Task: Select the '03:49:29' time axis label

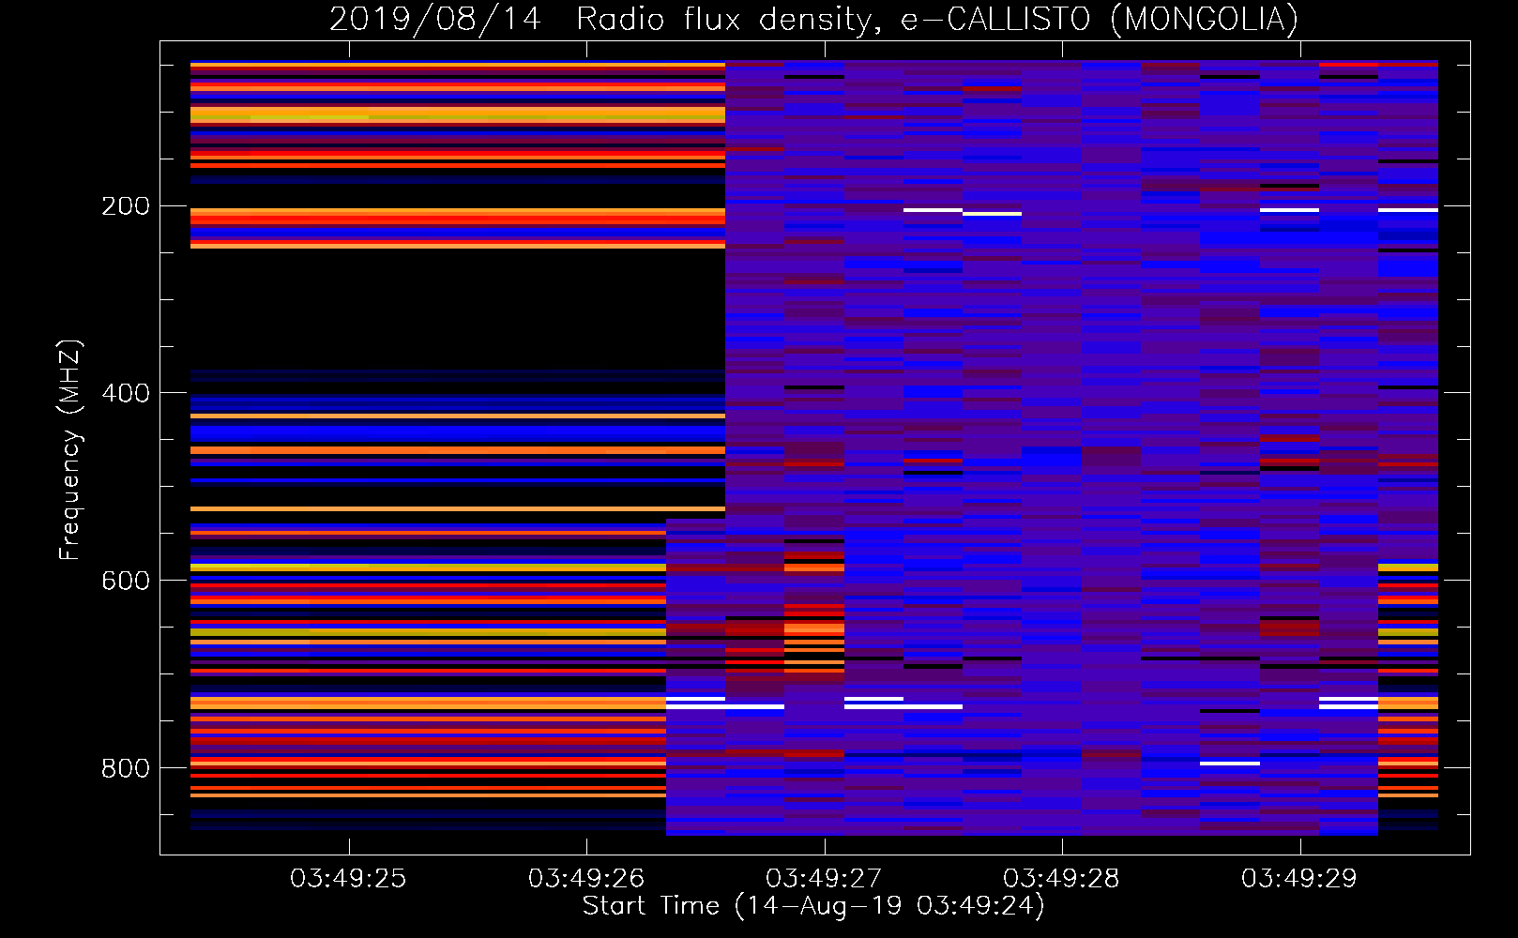Action: 1299,879
